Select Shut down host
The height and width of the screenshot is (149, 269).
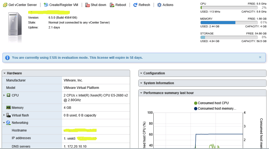[96, 5]
